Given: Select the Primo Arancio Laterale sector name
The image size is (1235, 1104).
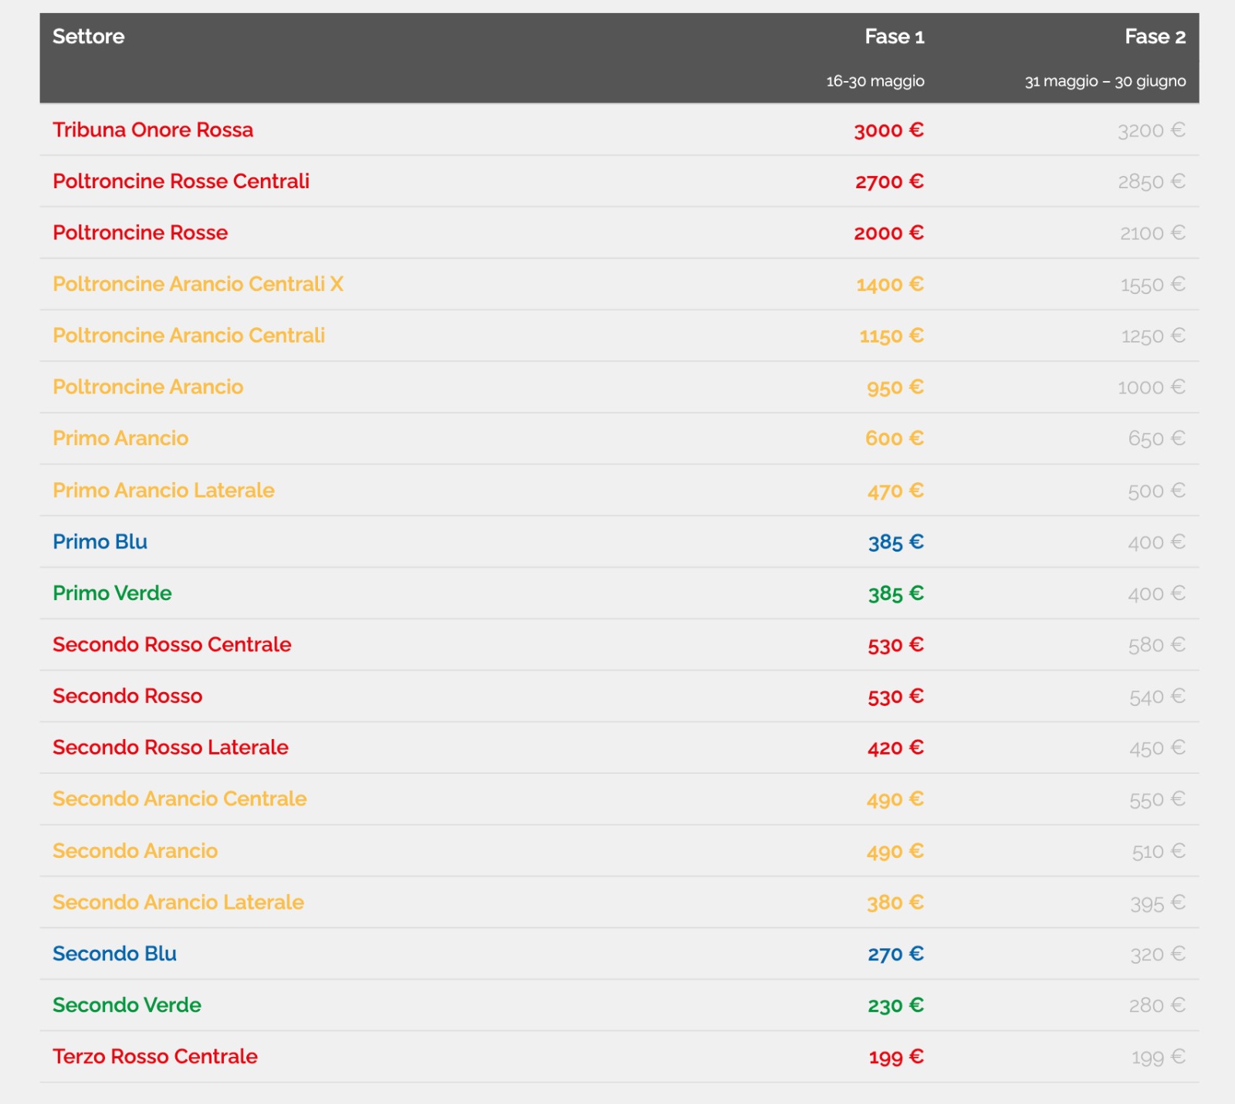Looking at the screenshot, I should (164, 491).
